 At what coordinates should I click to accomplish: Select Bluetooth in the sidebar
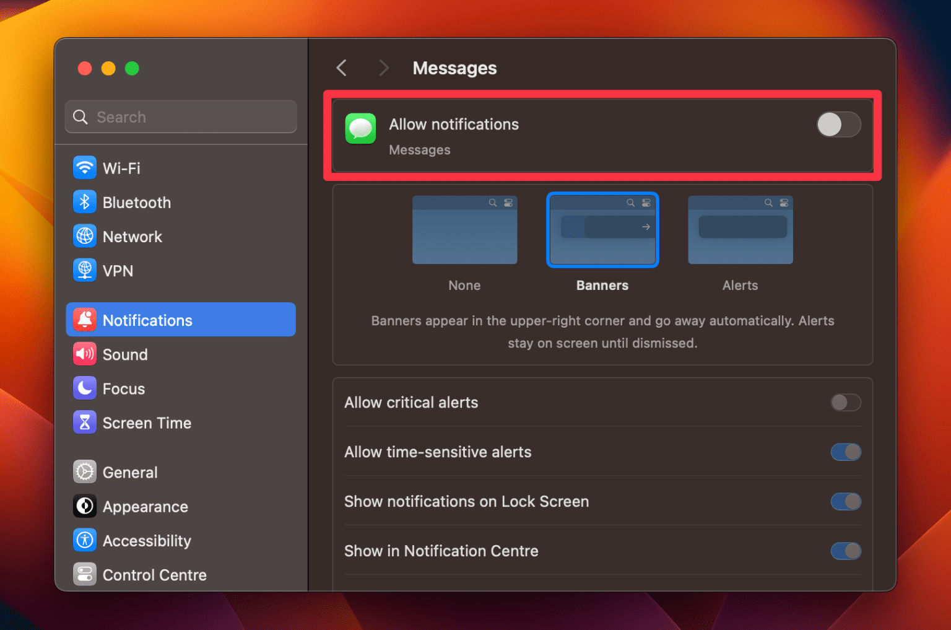click(x=137, y=202)
